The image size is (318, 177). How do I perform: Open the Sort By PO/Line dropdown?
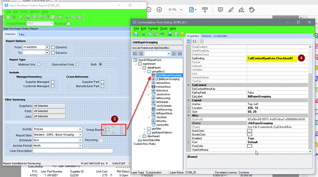[x=80, y=129]
